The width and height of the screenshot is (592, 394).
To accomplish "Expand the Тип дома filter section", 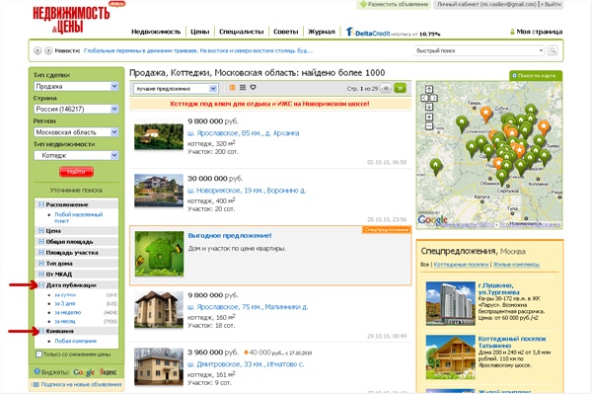I will (41, 263).
